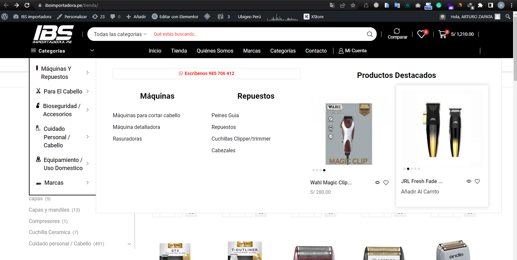517x260 pixels.
Task: Click the updates icon showing 23
Action: 95,17
